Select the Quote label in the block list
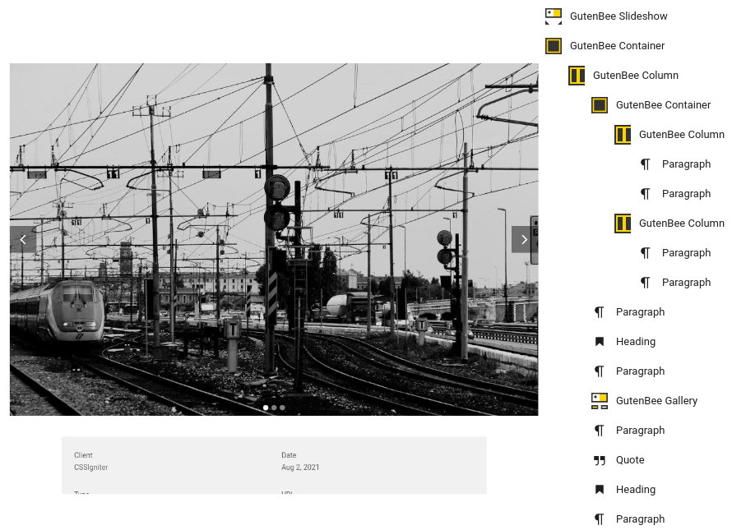This screenshot has width=732, height=530. pos(630,460)
